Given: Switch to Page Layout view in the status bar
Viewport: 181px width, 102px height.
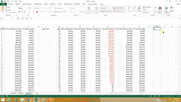Looking at the screenshot, I should click(155, 96).
